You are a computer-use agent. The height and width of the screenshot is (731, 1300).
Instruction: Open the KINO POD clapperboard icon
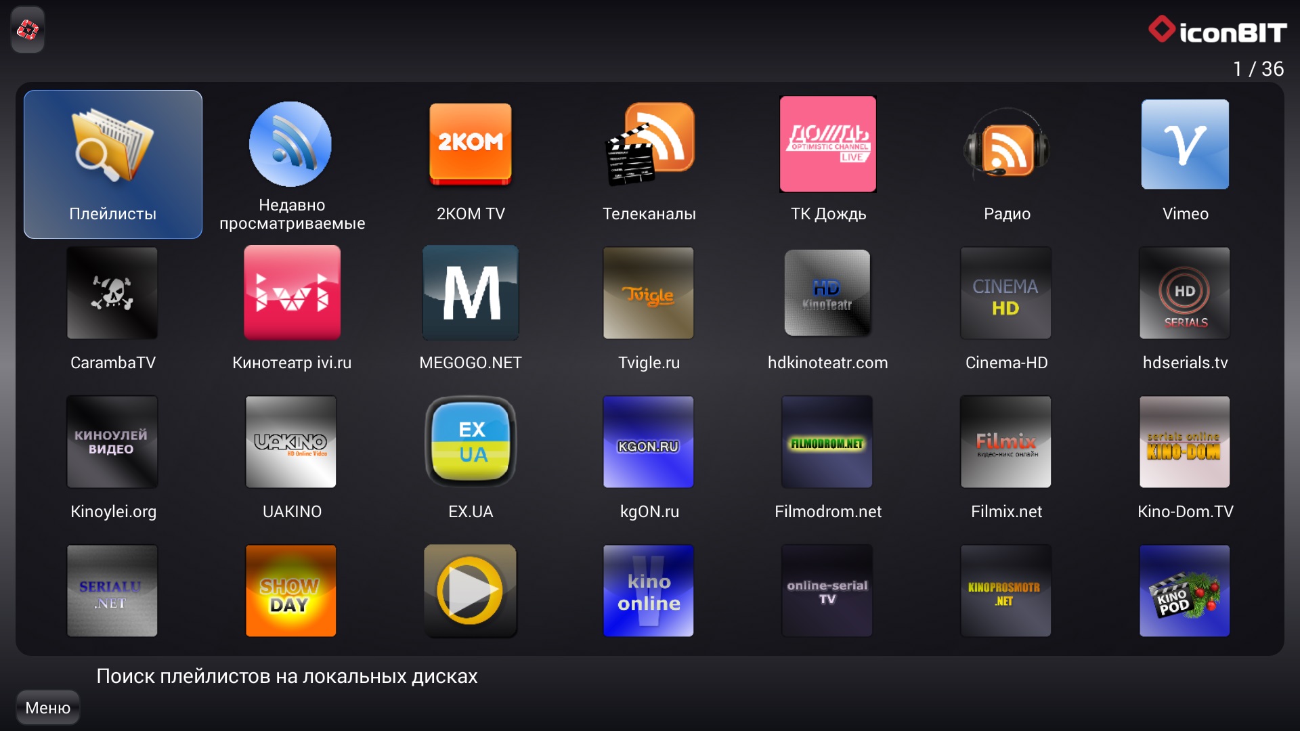1185,591
